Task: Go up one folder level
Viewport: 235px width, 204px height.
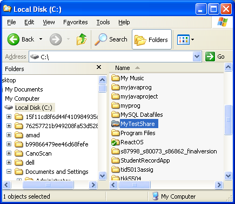Action: pos(82,39)
